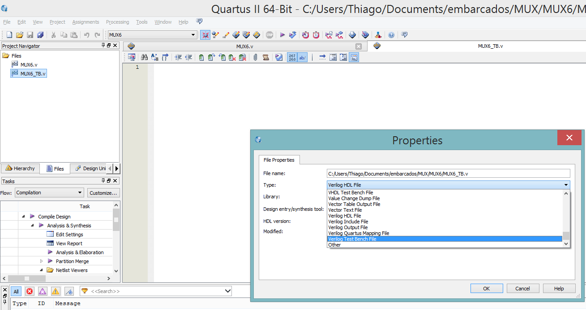Collapse the Netlist Viewers task node
The width and height of the screenshot is (586, 310).
pos(41,270)
